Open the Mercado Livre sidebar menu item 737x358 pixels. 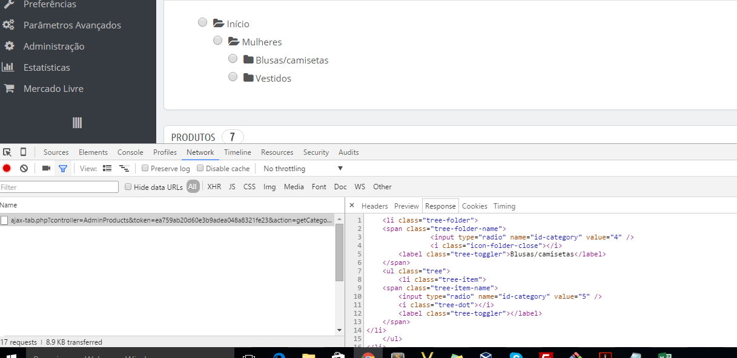53,88
